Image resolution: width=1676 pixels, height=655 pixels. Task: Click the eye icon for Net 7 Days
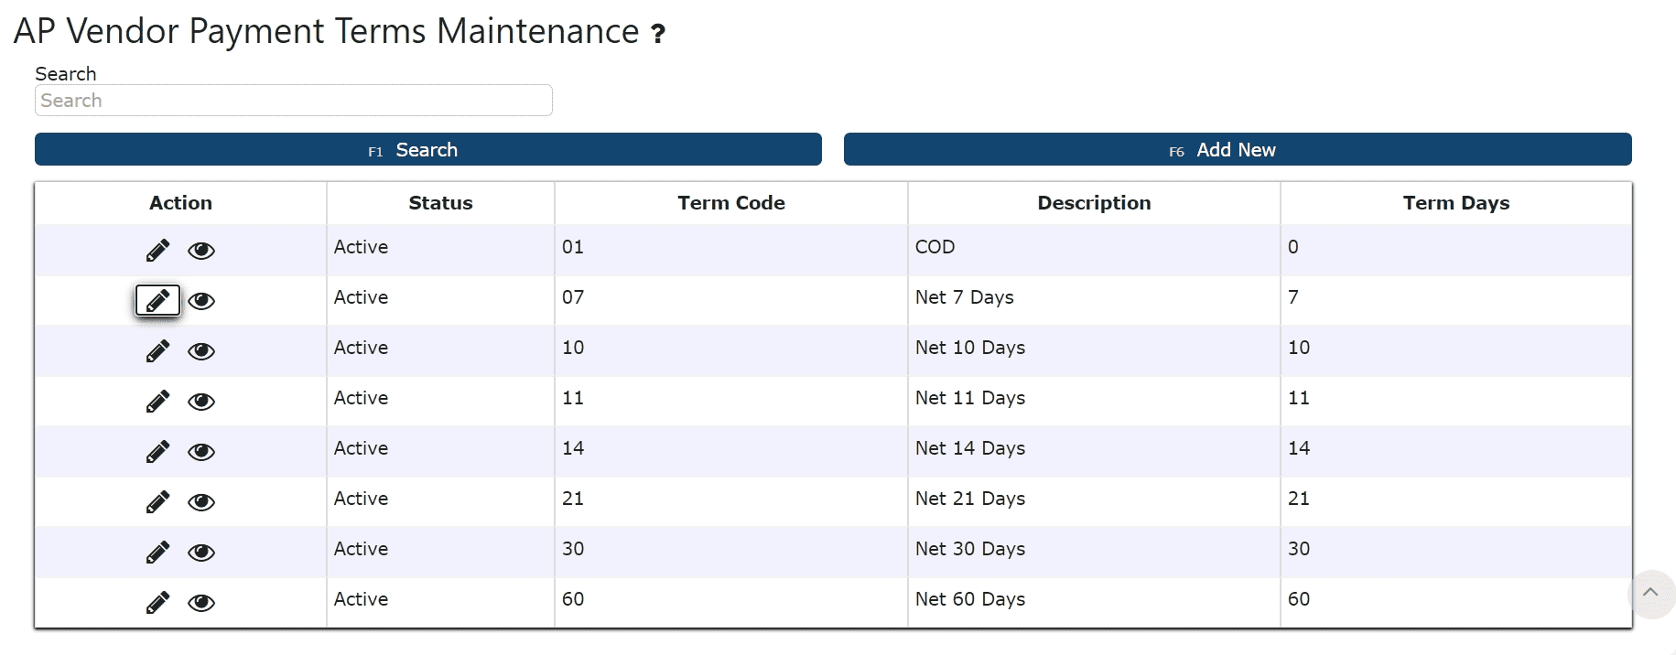(201, 301)
